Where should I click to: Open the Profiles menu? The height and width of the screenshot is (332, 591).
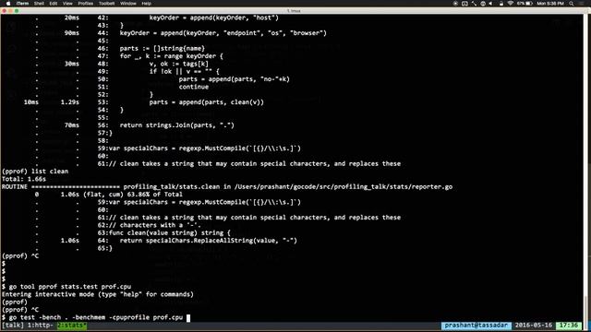[86, 4]
